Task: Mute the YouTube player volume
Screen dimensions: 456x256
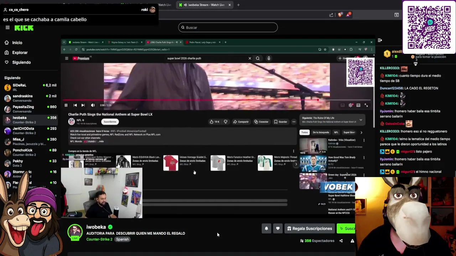Action: coord(93,105)
